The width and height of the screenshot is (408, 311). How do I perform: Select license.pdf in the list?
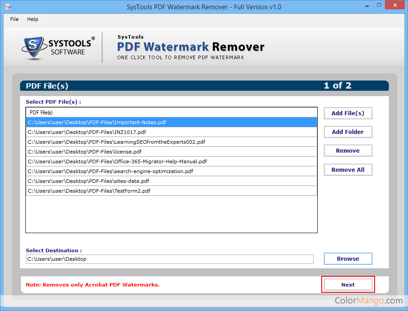[85, 152]
